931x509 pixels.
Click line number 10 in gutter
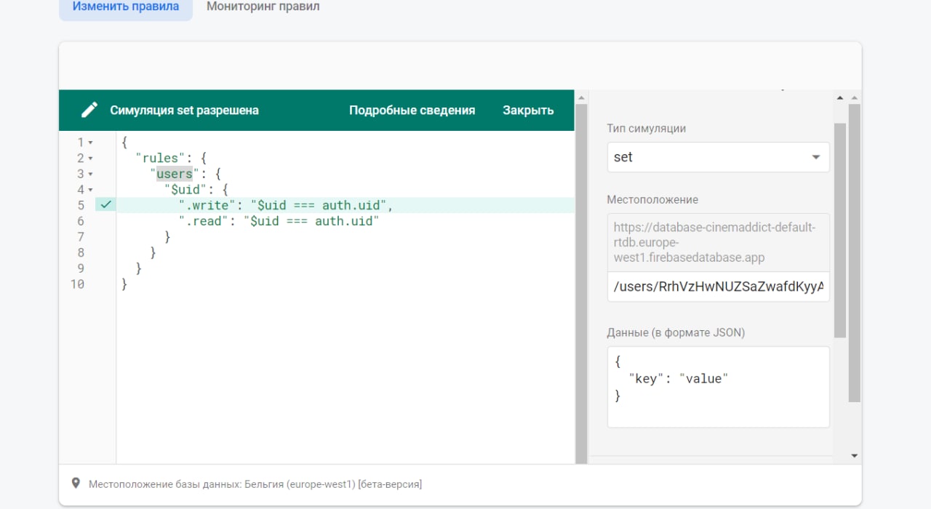pyautogui.click(x=76, y=284)
